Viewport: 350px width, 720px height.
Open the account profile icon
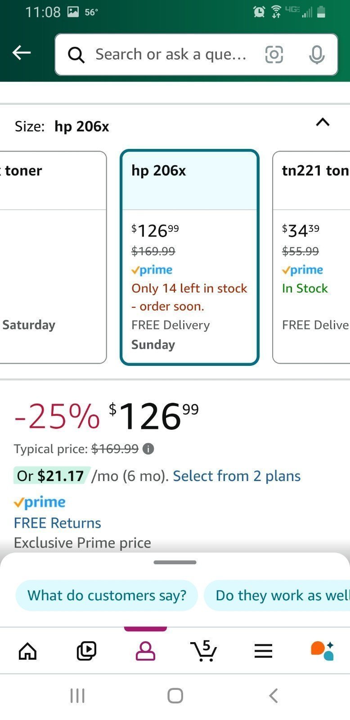tap(145, 651)
